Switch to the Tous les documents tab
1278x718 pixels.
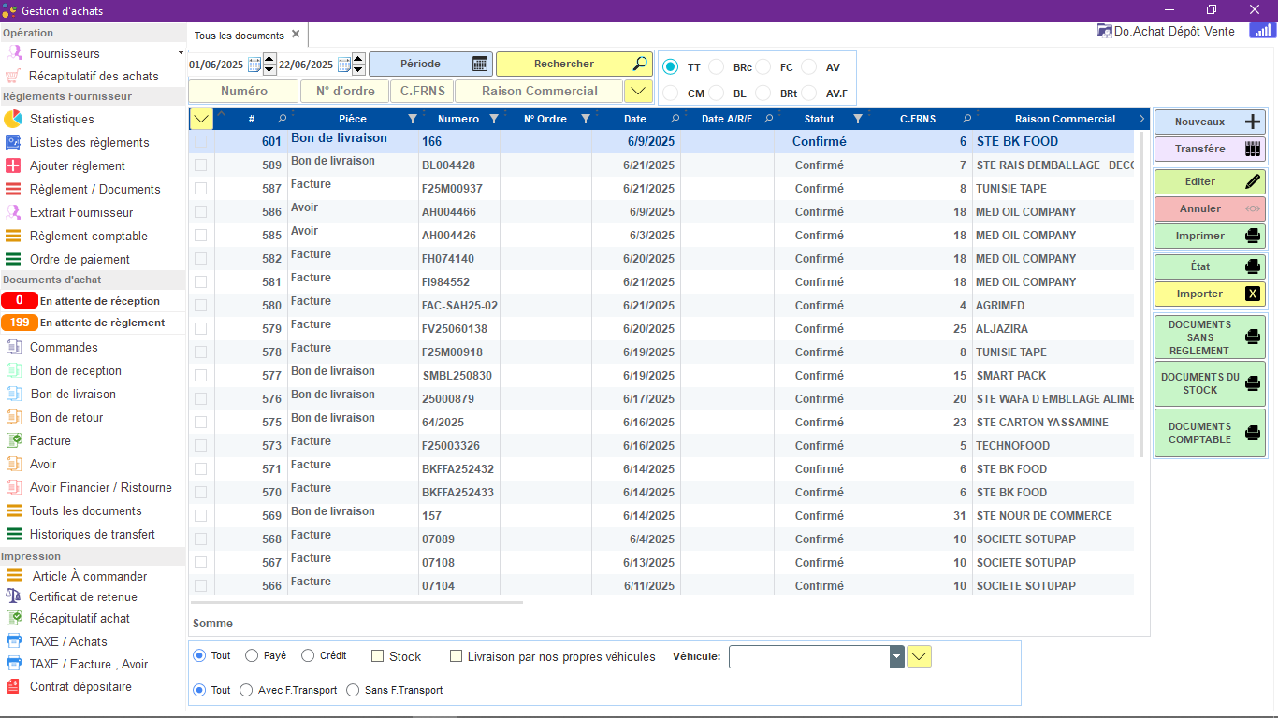tap(239, 36)
